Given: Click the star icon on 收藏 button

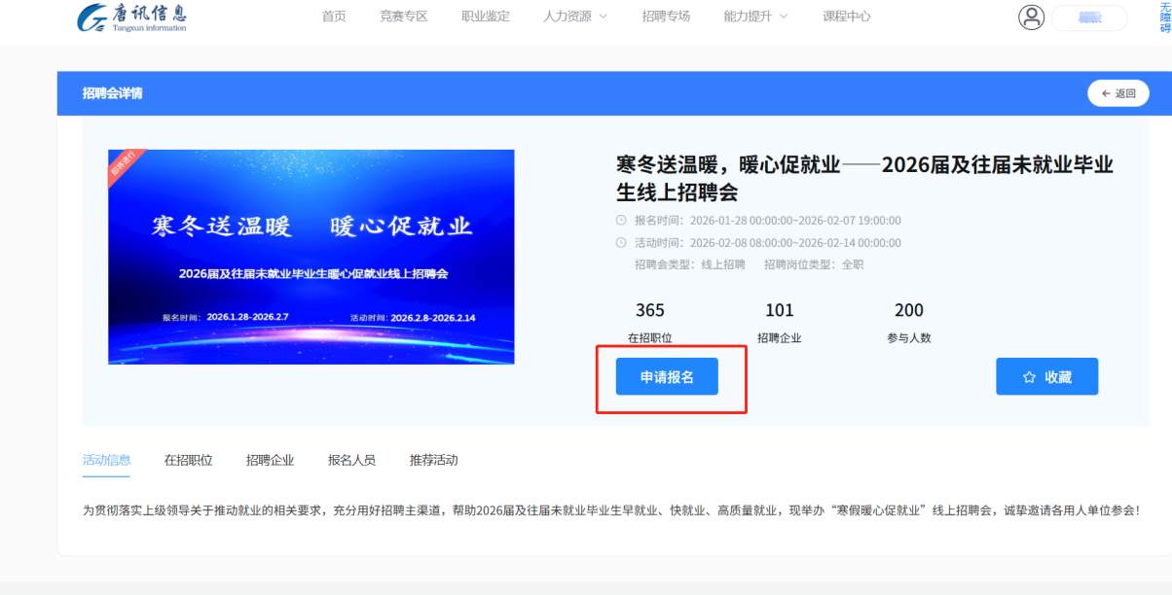Looking at the screenshot, I should tap(1030, 376).
